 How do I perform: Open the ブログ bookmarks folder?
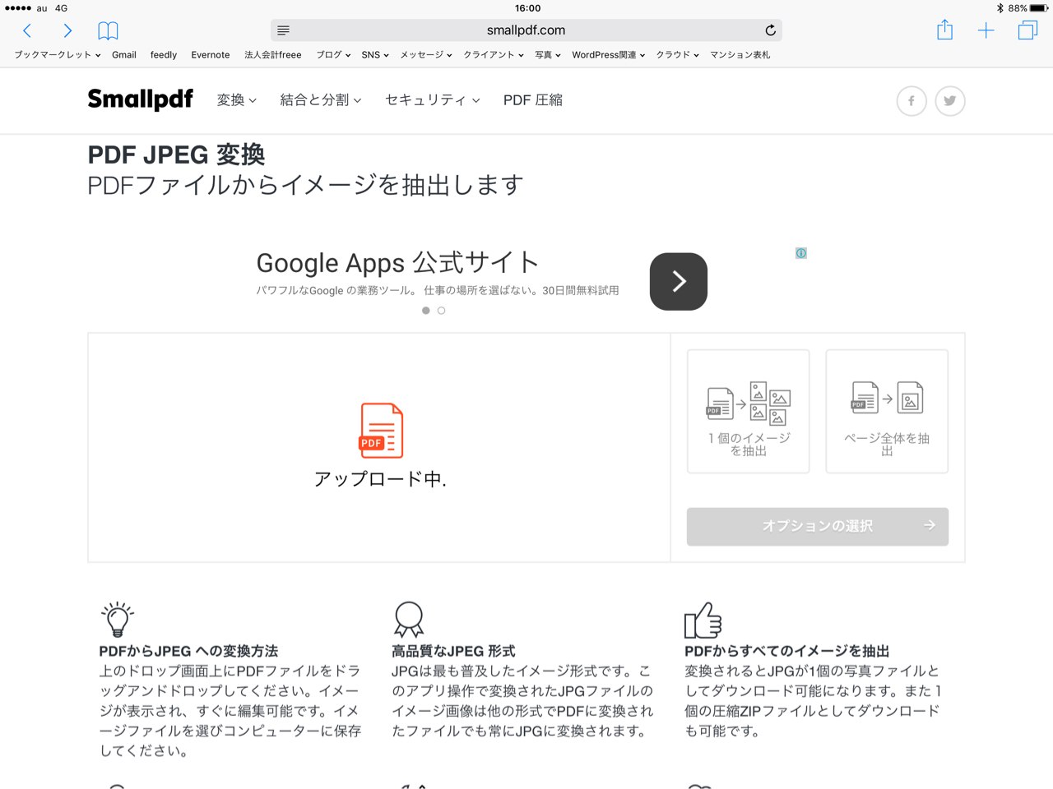pyautogui.click(x=333, y=55)
